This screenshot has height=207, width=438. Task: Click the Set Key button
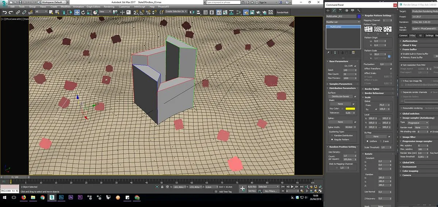tap(252, 191)
